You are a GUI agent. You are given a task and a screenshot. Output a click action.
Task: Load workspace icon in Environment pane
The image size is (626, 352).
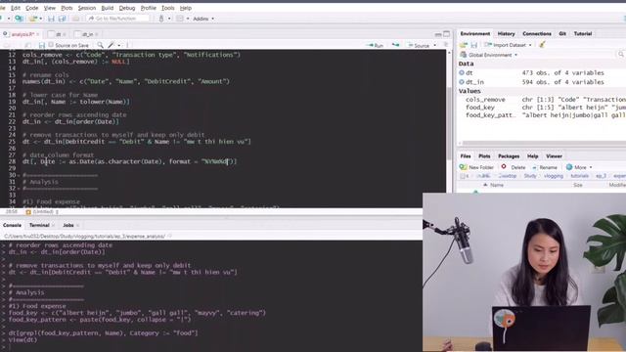click(x=463, y=45)
